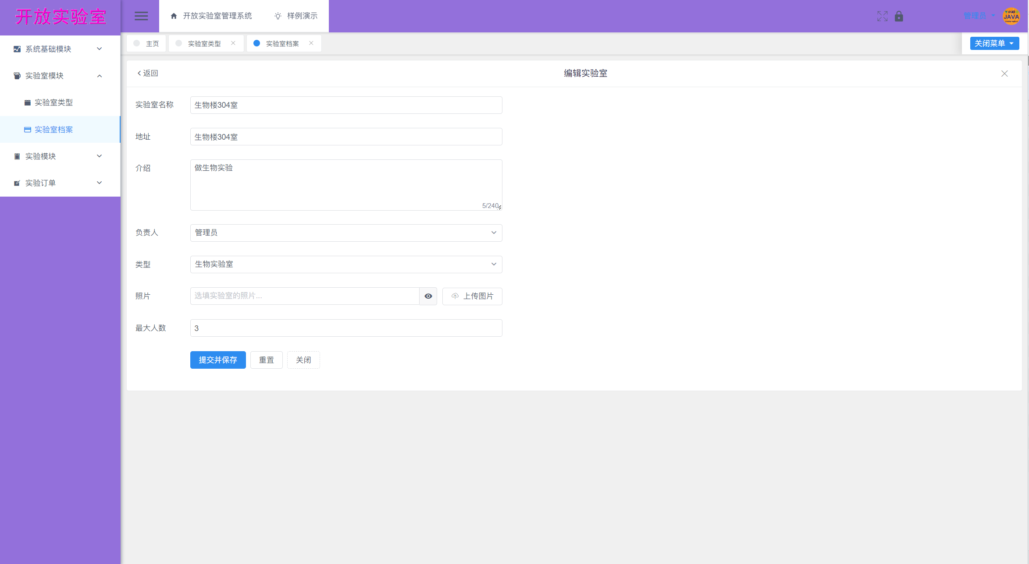Click into the 介绍 textarea

coord(346,185)
